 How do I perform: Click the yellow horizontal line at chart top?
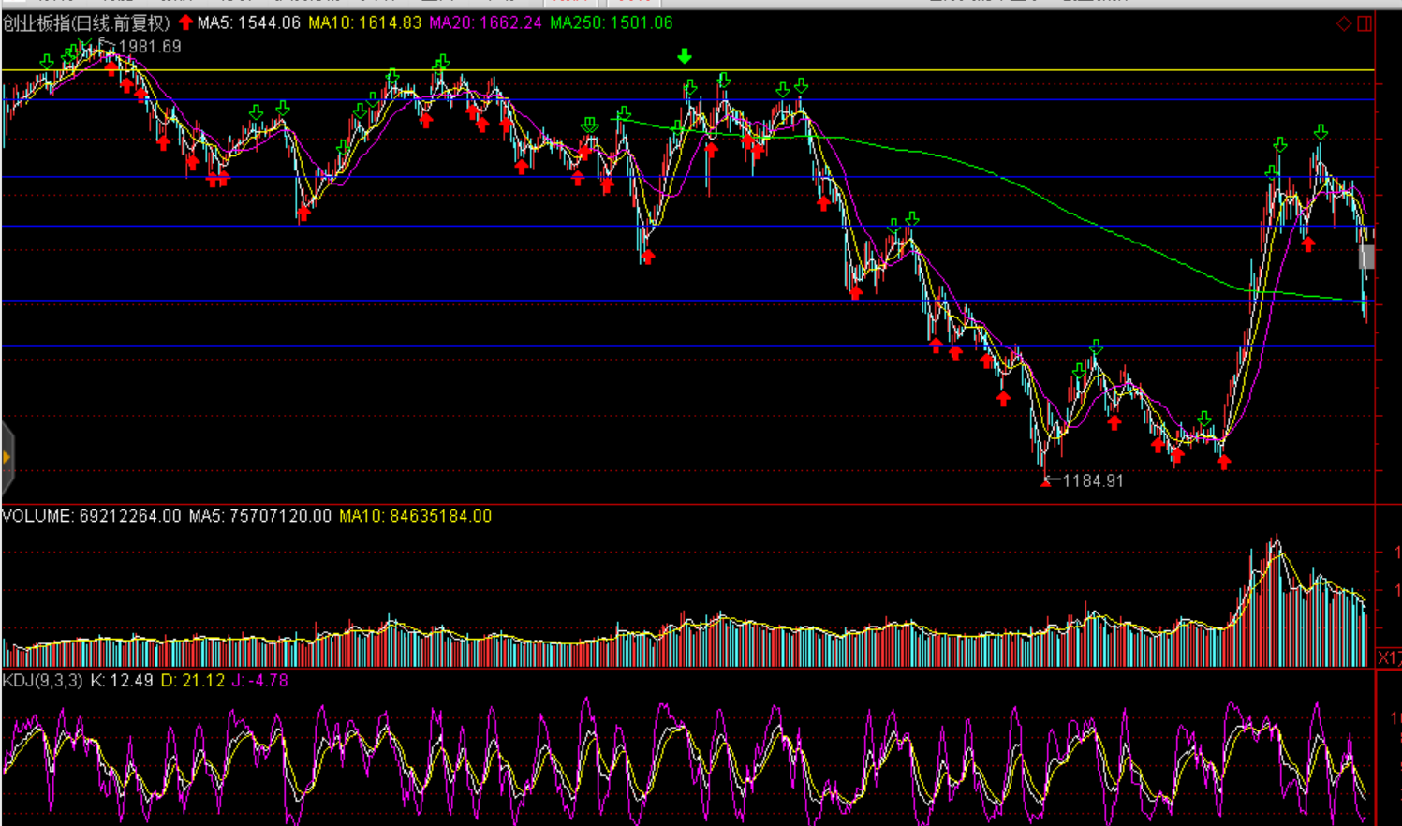coord(562,70)
